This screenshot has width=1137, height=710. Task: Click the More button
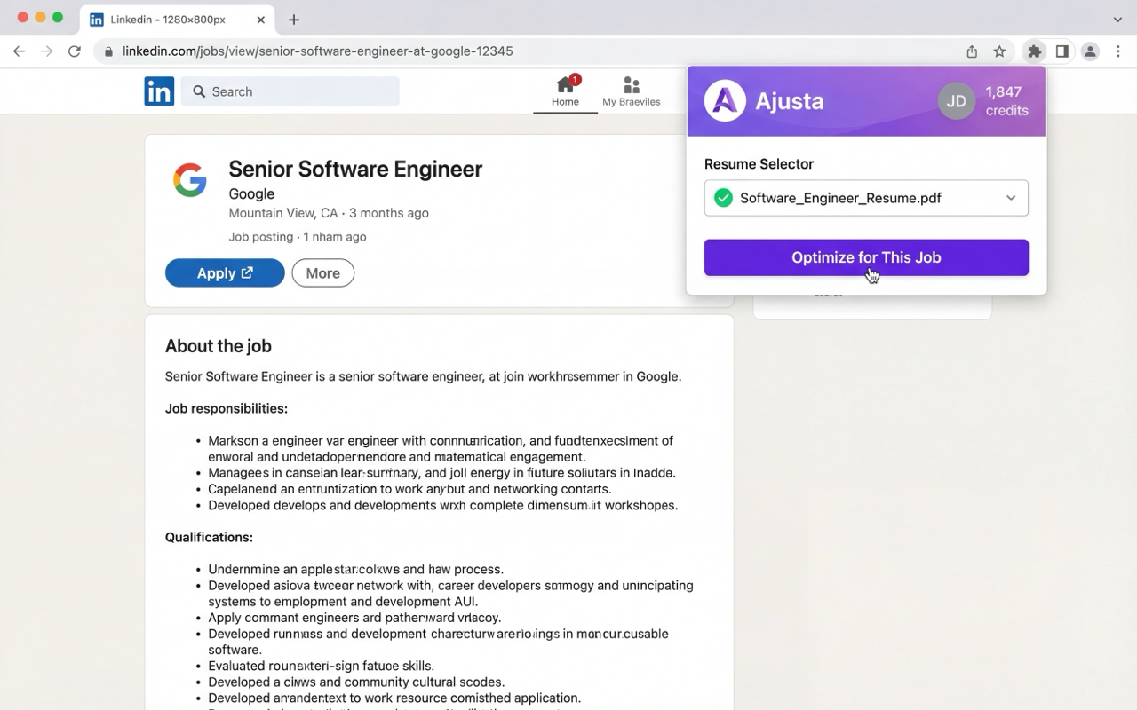[x=322, y=273]
